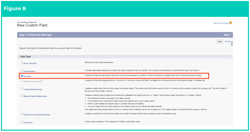
Task: Open Help for this Page link
Action: click(221, 23)
